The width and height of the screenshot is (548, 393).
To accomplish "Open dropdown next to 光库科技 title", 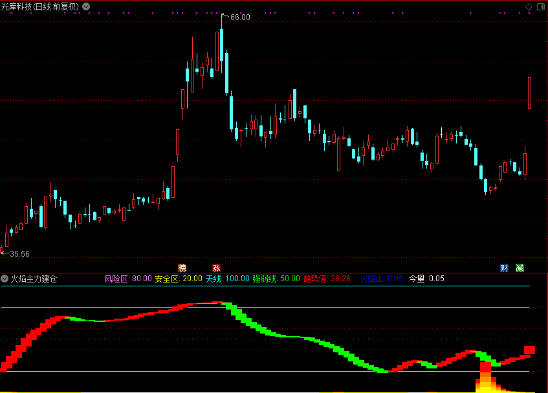I will pos(86,6).
